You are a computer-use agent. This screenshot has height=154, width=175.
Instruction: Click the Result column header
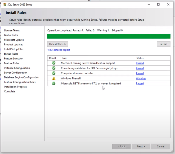[x=52, y=58]
